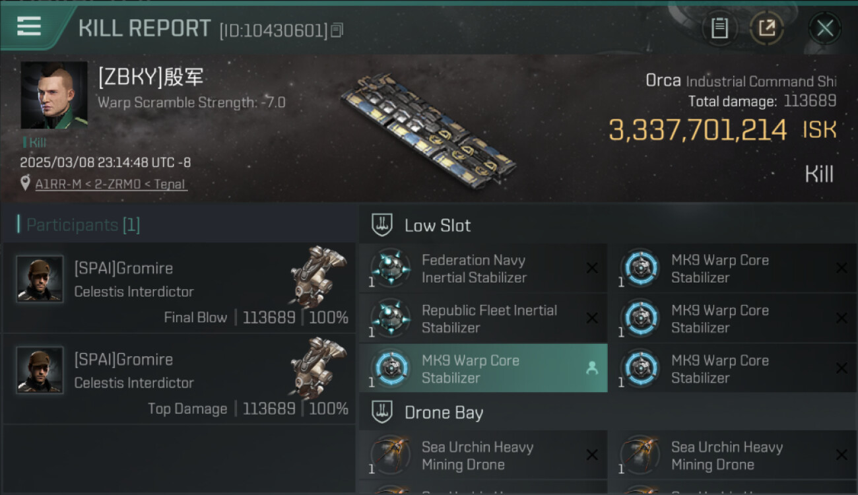Screen dimensions: 858x495
Task: Copy the kill report ID
Action: pyautogui.click(x=337, y=30)
